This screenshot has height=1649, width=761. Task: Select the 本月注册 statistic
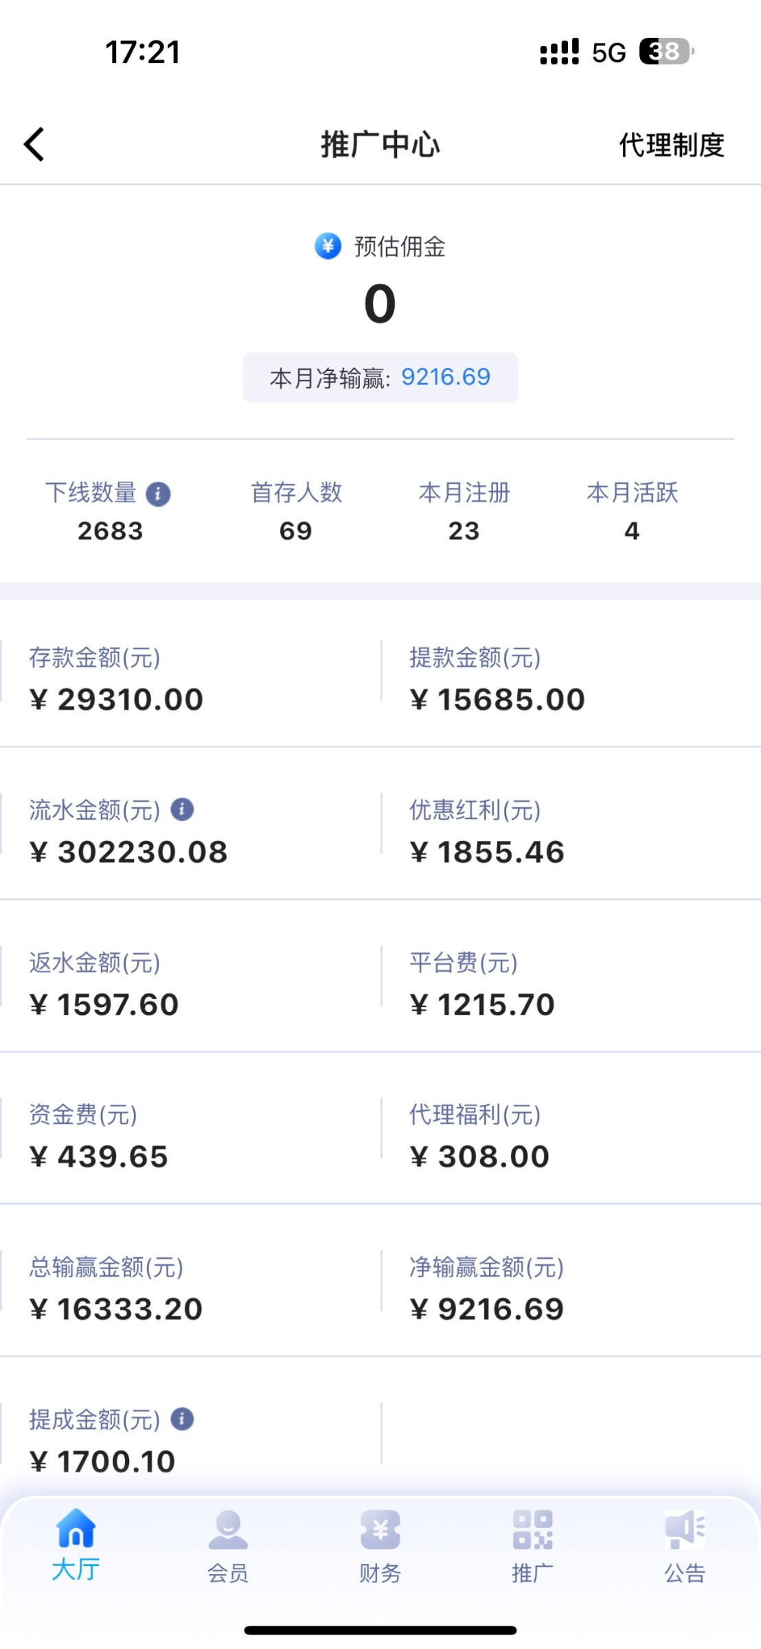tap(464, 511)
